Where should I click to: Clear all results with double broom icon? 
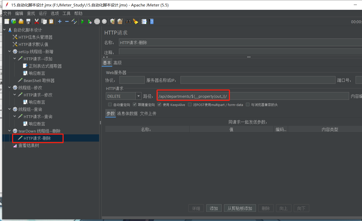pyautogui.click(x=120, y=21)
